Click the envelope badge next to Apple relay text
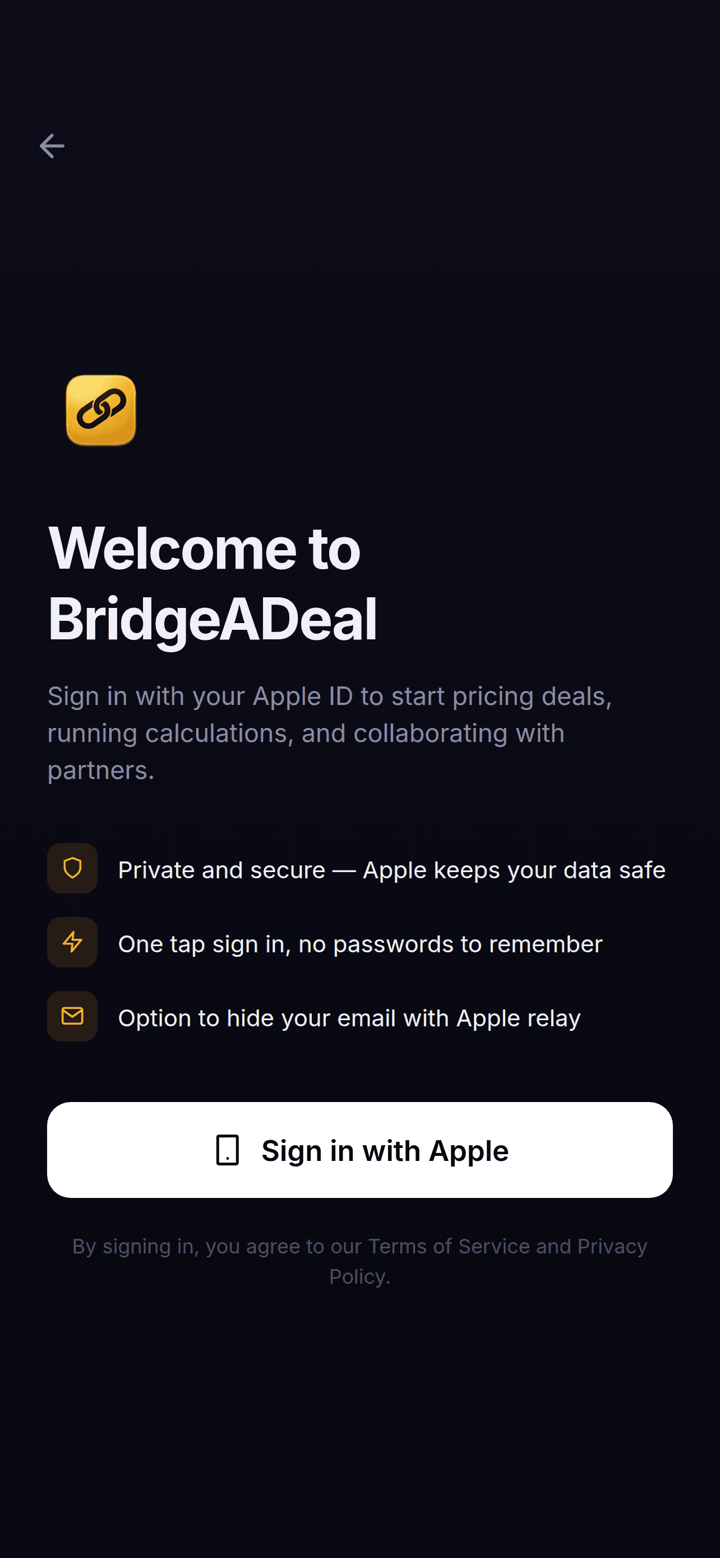Image resolution: width=720 pixels, height=1558 pixels. [x=72, y=1017]
